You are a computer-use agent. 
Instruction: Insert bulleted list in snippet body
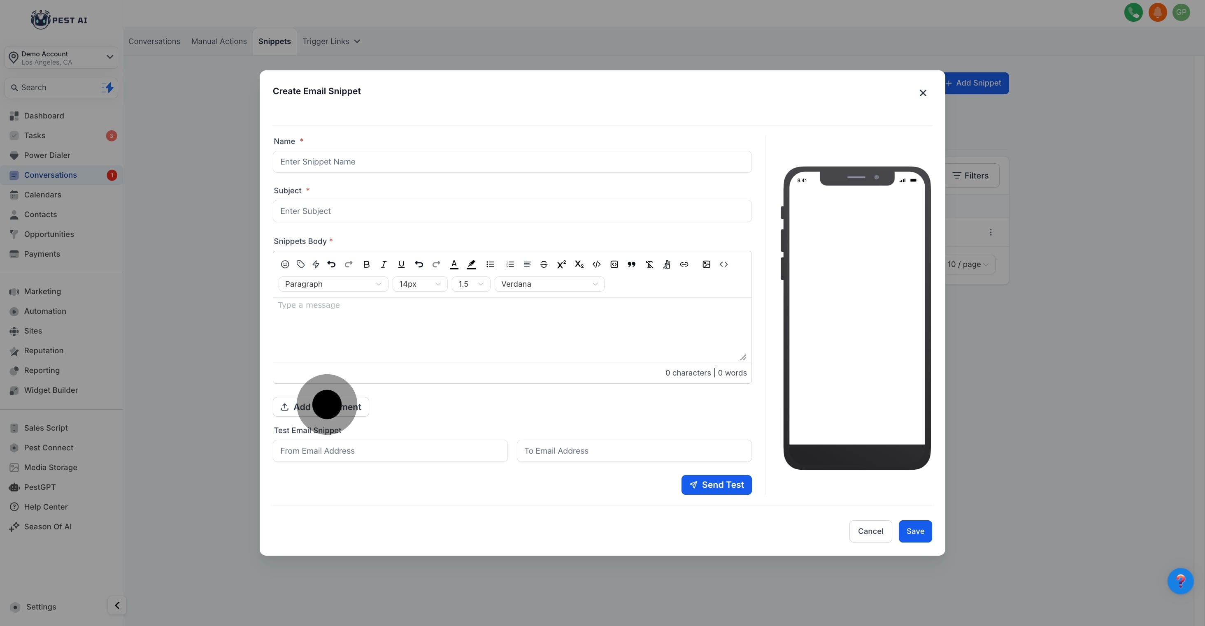click(x=490, y=264)
